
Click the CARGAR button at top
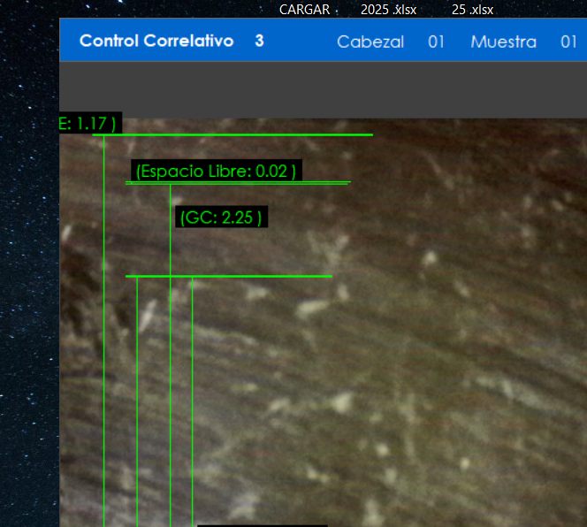coord(304,10)
